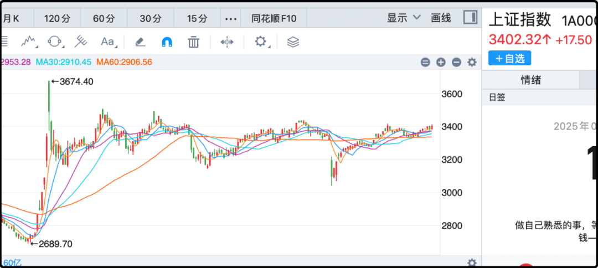Open the 显示 dropdown menu

(404, 18)
